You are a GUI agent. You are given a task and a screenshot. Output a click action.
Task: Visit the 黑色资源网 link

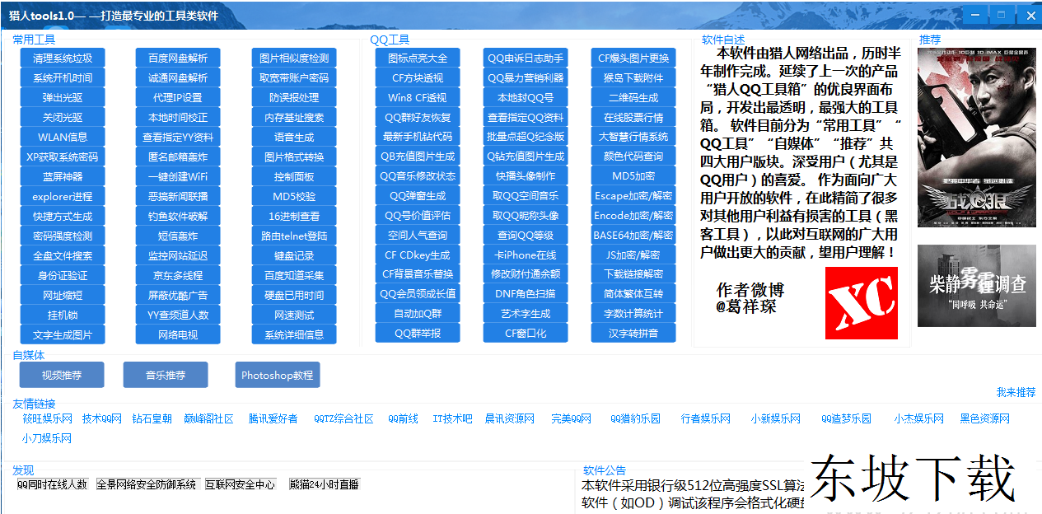click(x=985, y=418)
